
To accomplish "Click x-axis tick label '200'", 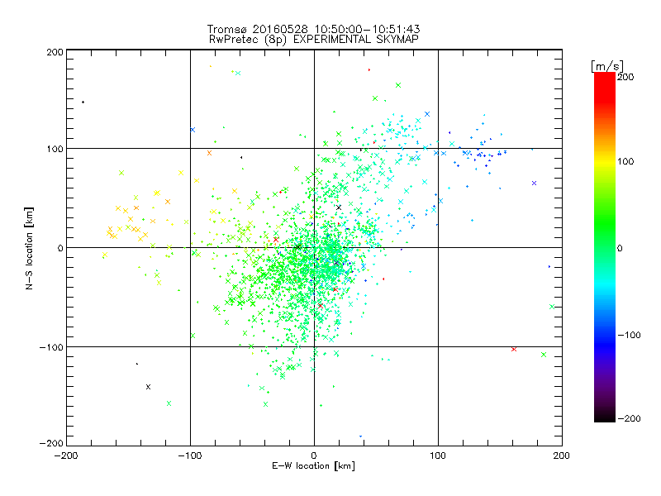I will (x=562, y=456).
